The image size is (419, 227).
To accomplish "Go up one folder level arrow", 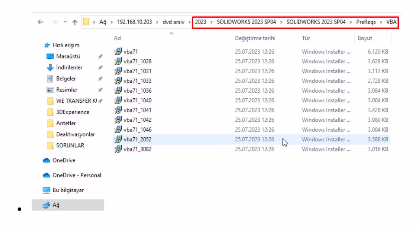I will tap(75, 22).
